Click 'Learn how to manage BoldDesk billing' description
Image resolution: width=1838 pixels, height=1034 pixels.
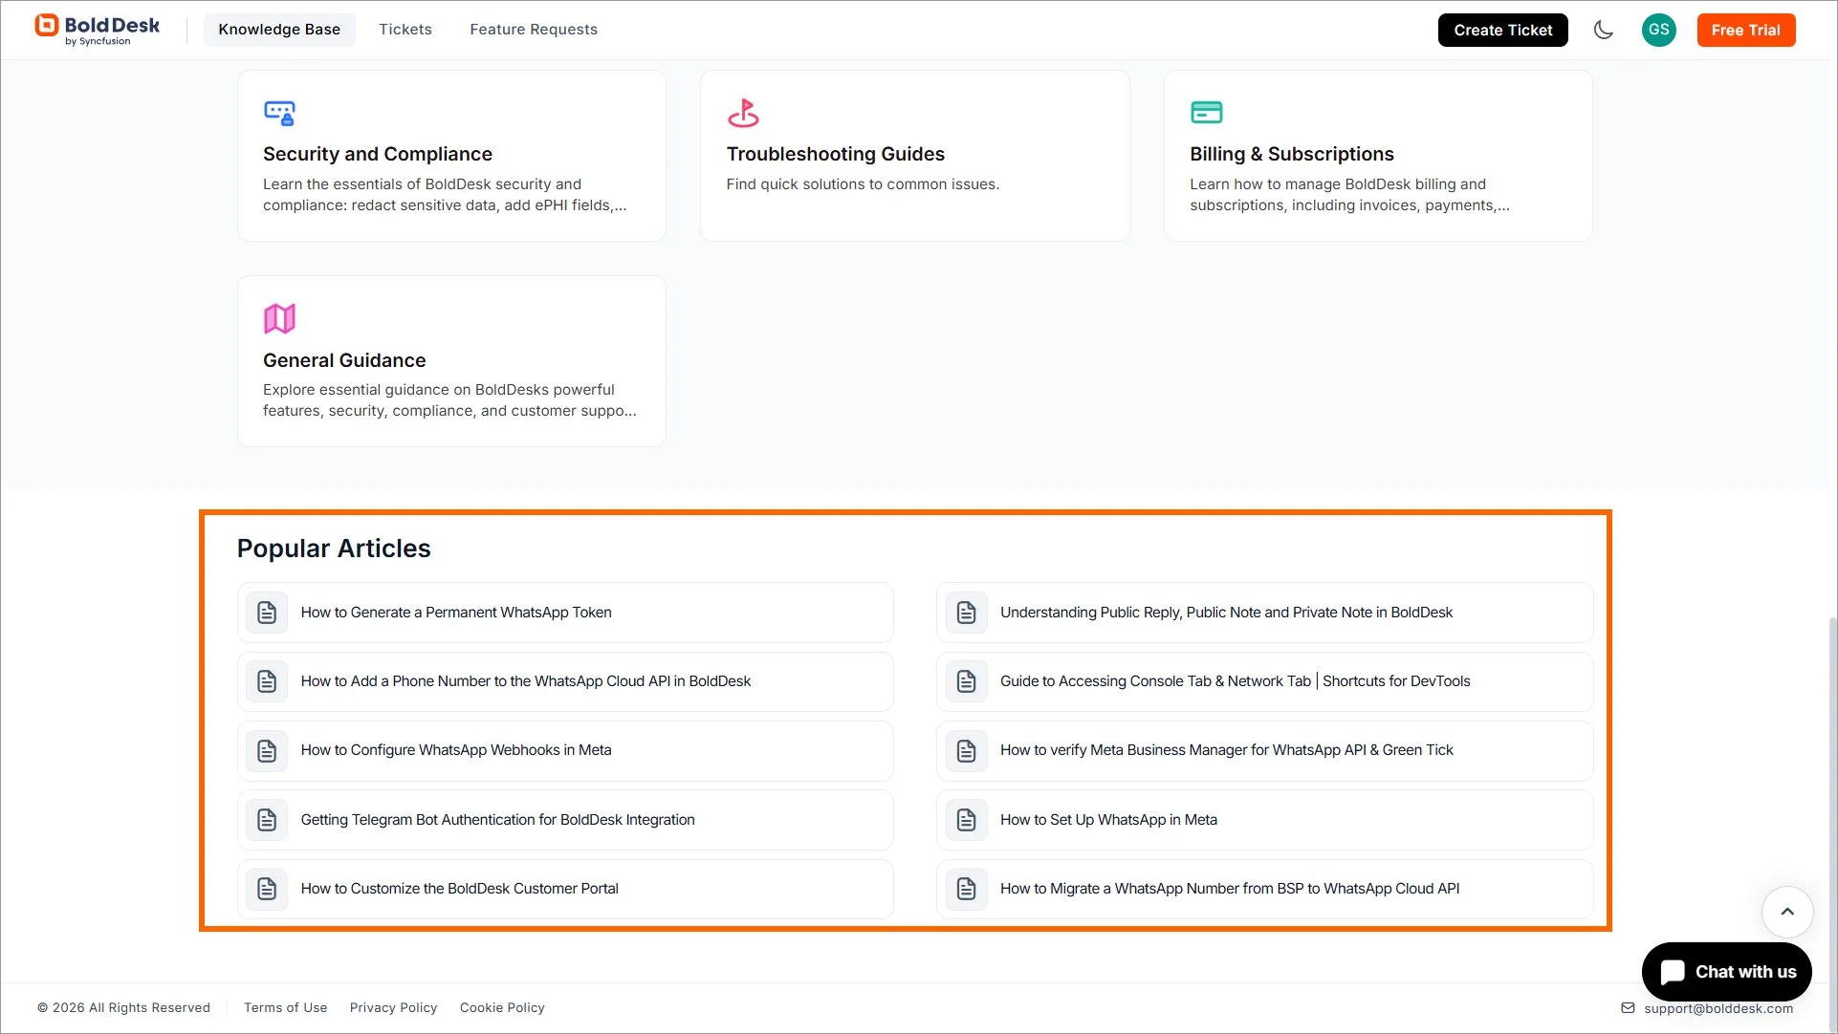(1349, 195)
